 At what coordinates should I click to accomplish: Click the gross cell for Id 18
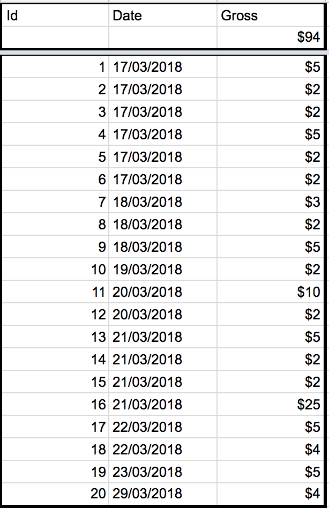pos(270,450)
